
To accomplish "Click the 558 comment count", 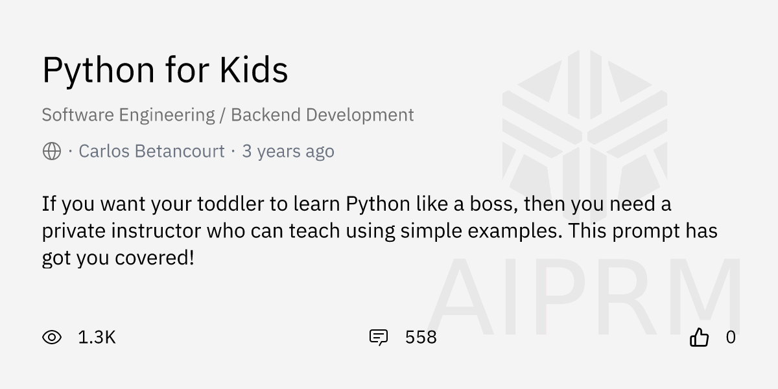I will (x=421, y=337).
